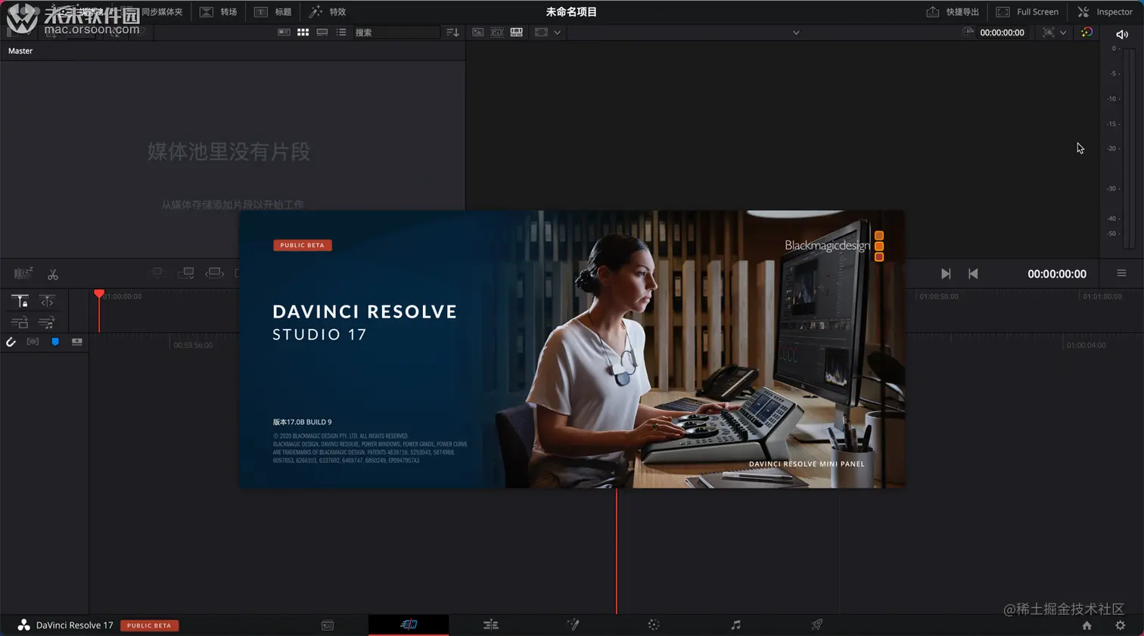The width and height of the screenshot is (1144, 636).
Task: Click the DaVinci Resolve splash screen image
Action: pos(572,349)
